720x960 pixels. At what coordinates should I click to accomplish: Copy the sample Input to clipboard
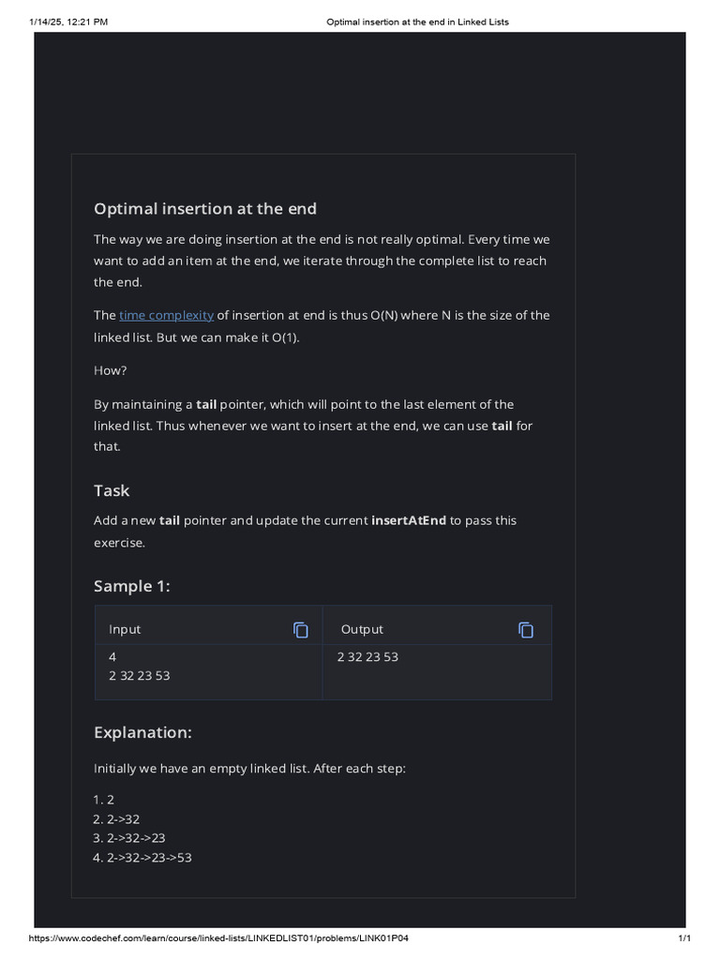pos(301,630)
